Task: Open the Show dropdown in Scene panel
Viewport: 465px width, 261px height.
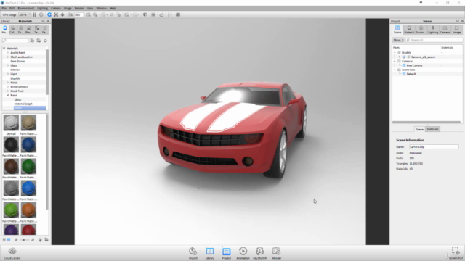Action: pyautogui.click(x=398, y=40)
